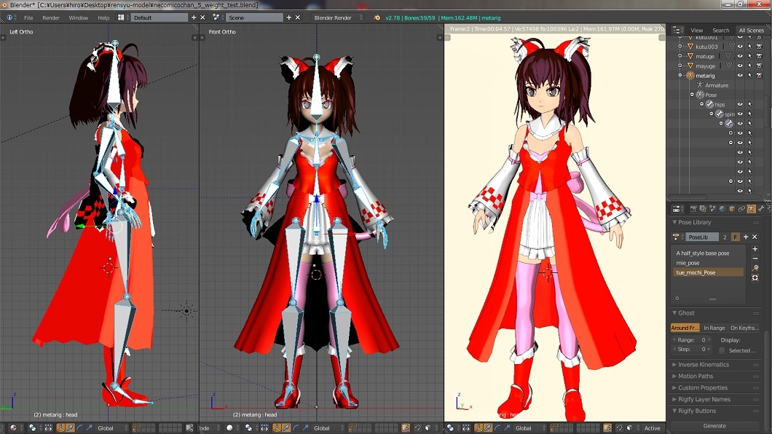Screen dimensions: 772x434
Task: Click the minus icon to remove pose
Action: 755,259
